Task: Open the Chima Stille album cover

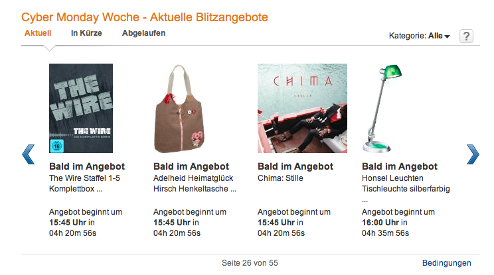Action: tap(303, 109)
